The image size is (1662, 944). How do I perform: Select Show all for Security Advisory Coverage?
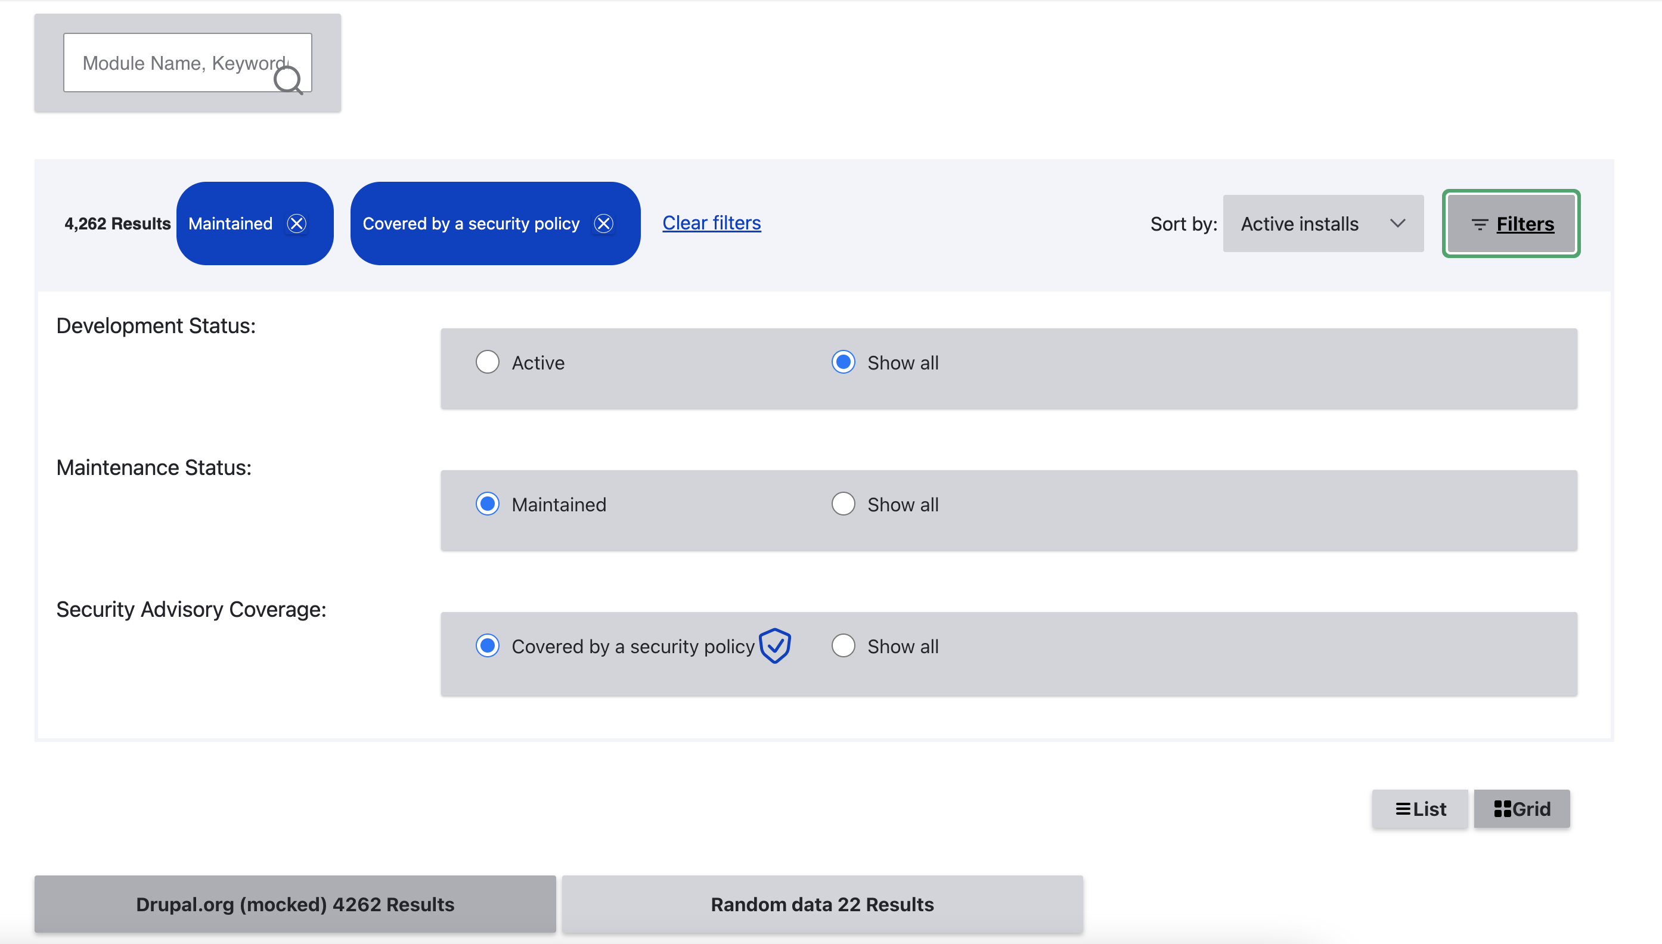tap(843, 645)
